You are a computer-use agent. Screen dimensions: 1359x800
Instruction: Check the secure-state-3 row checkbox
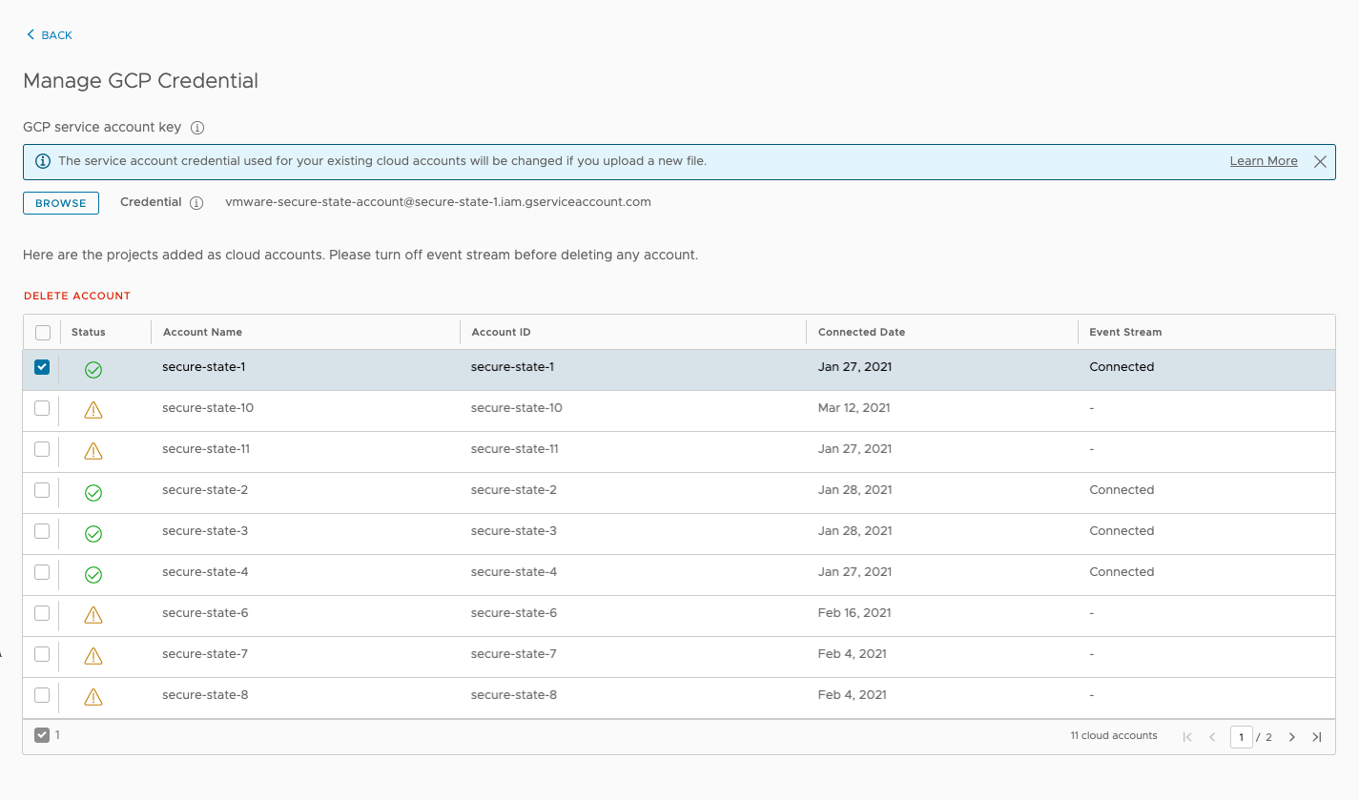tap(41, 533)
